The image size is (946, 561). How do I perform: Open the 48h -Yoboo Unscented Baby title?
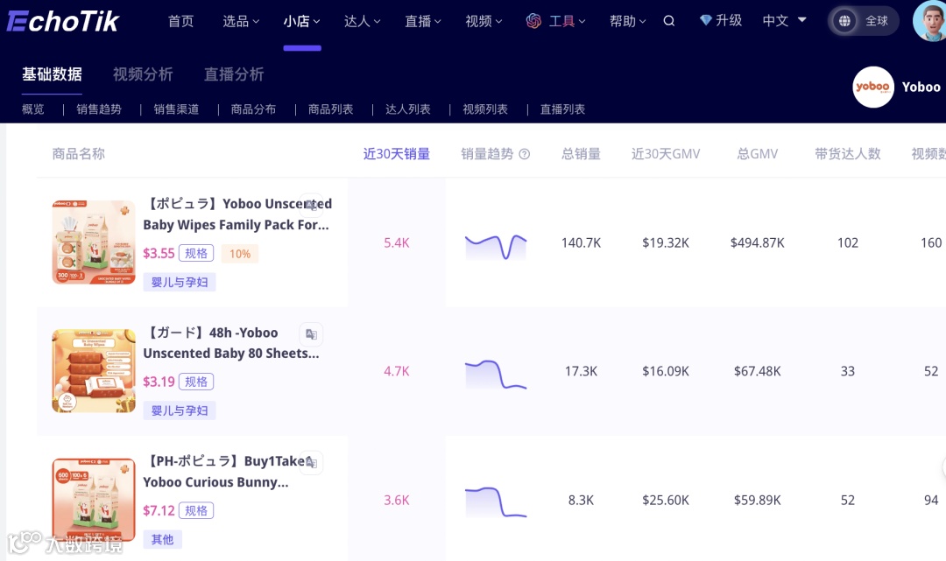pyautogui.click(x=231, y=343)
